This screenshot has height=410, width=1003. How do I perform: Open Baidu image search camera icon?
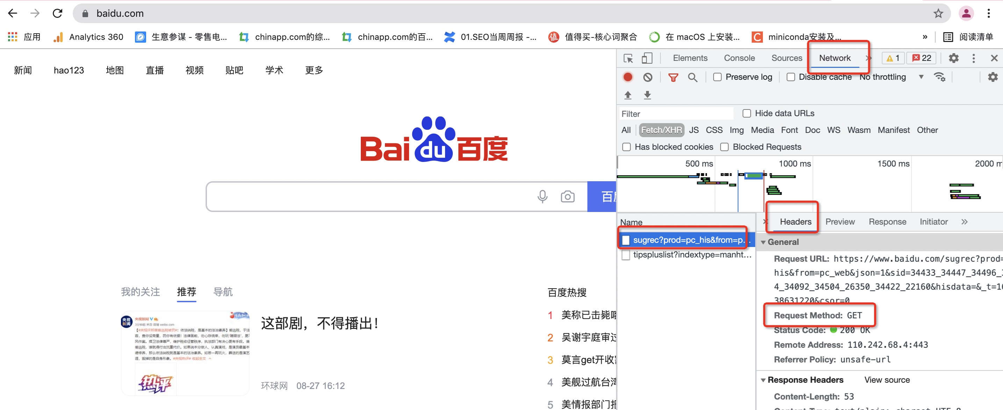pyautogui.click(x=568, y=196)
